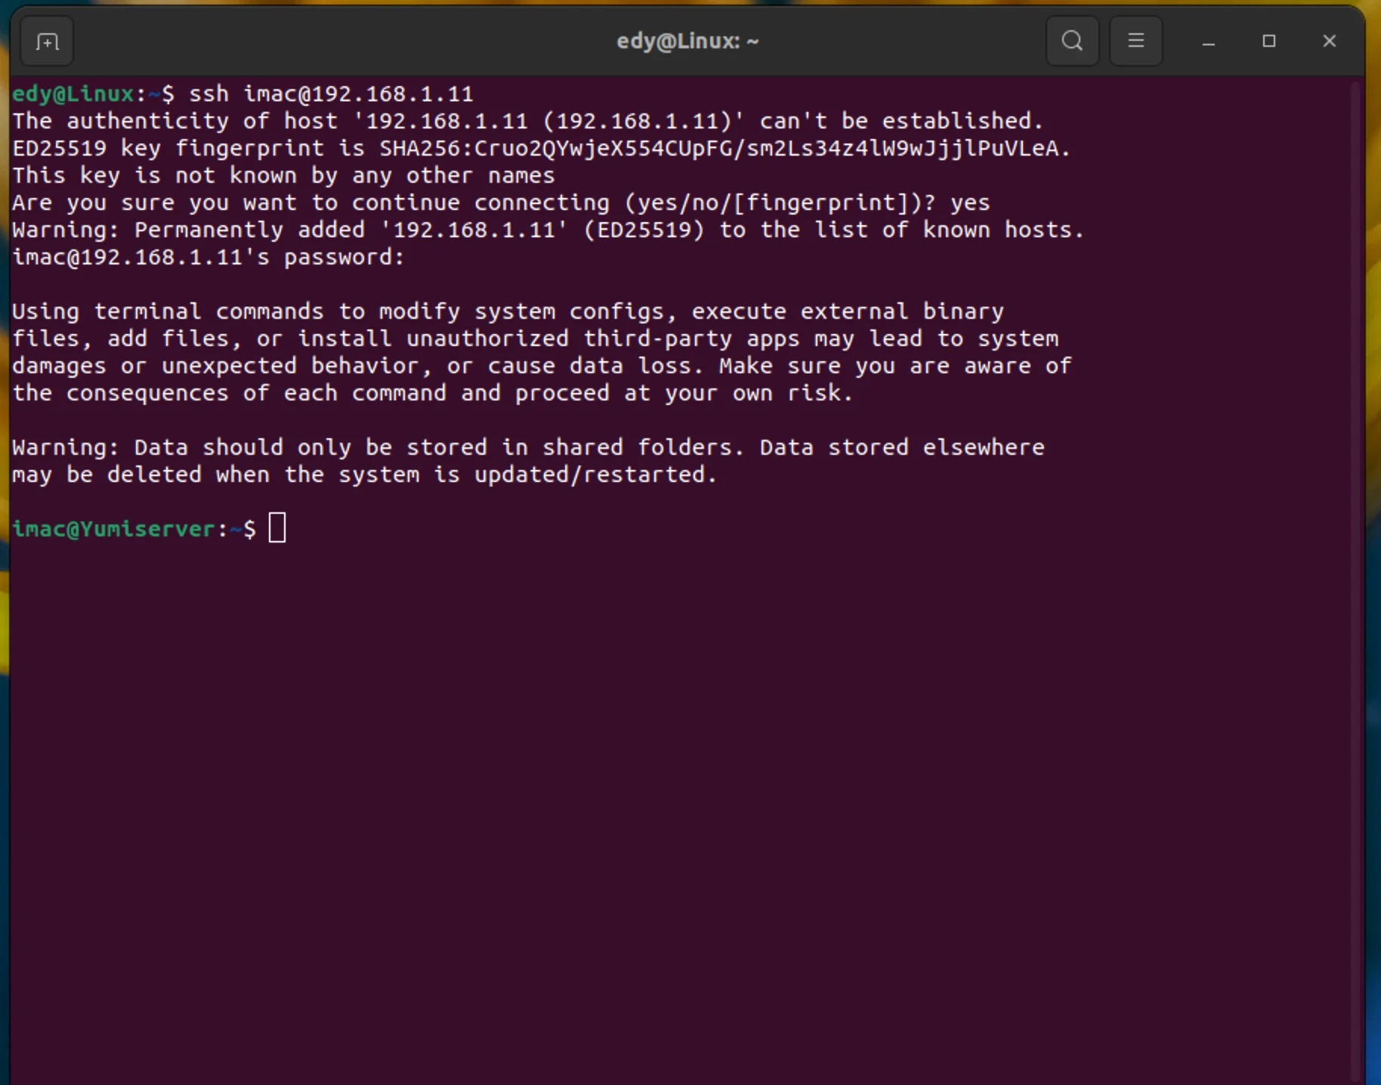Close the terminal window
1381x1085 pixels.
pyautogui.click(x=1329, y=42)
